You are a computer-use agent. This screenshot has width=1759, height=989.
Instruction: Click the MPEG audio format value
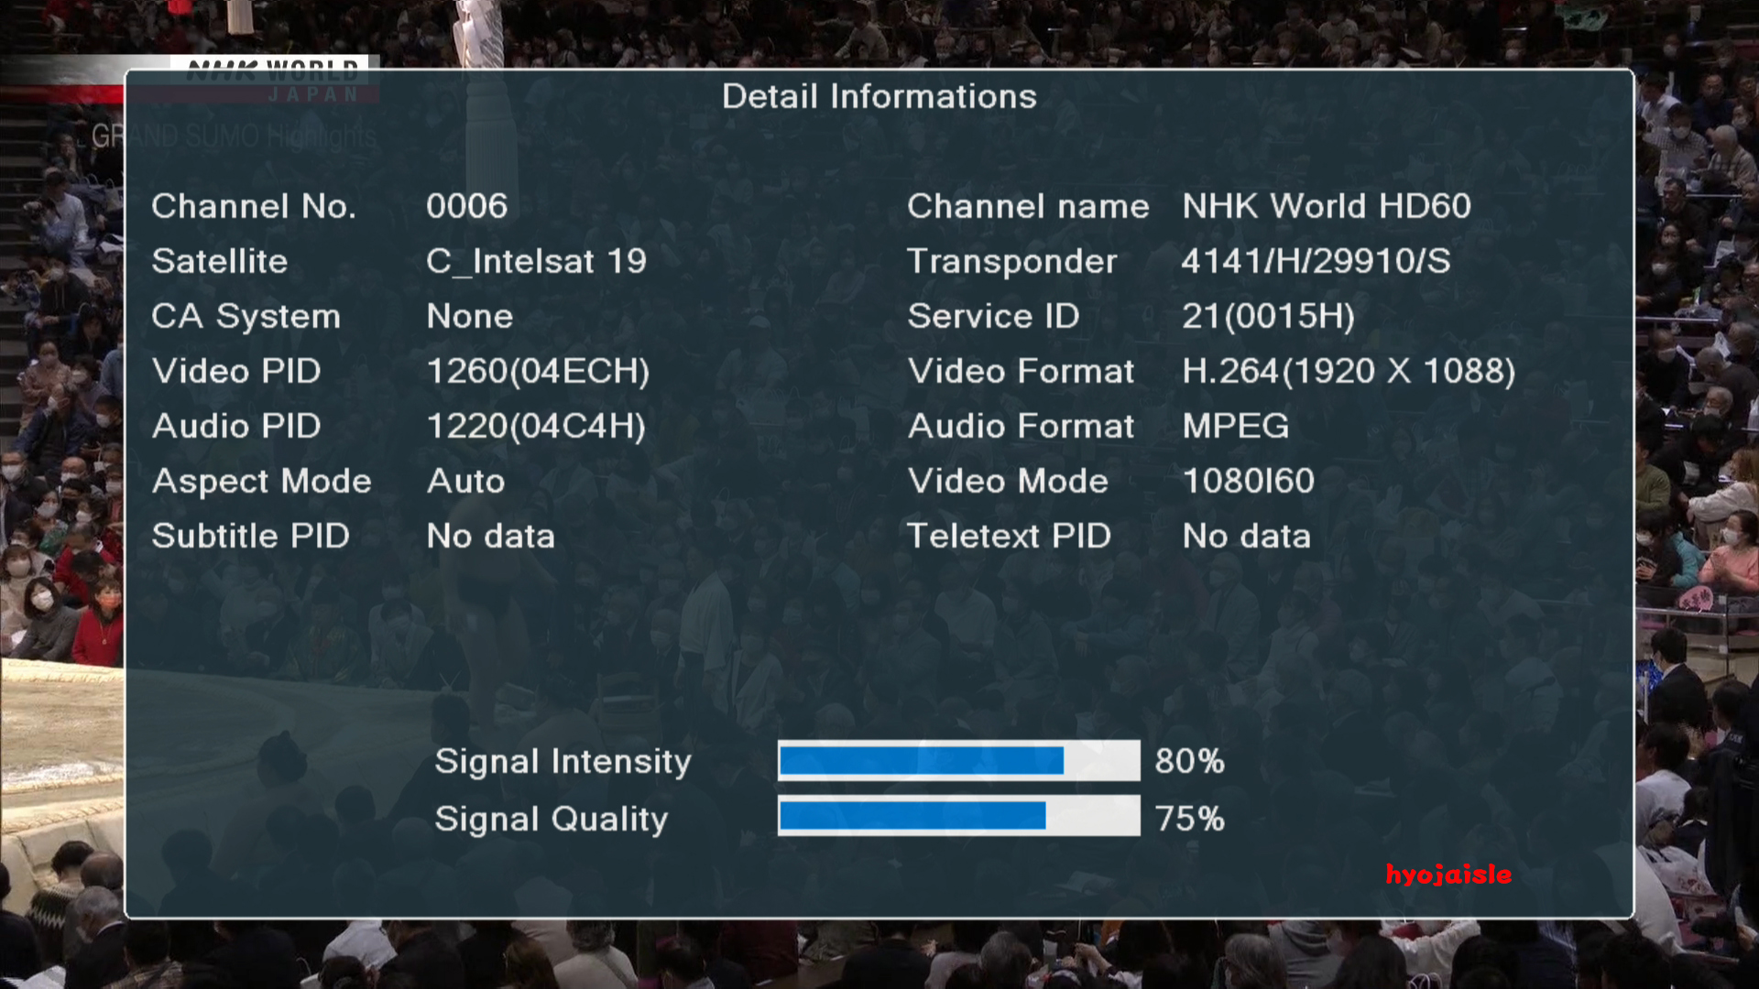[1235, 427]
